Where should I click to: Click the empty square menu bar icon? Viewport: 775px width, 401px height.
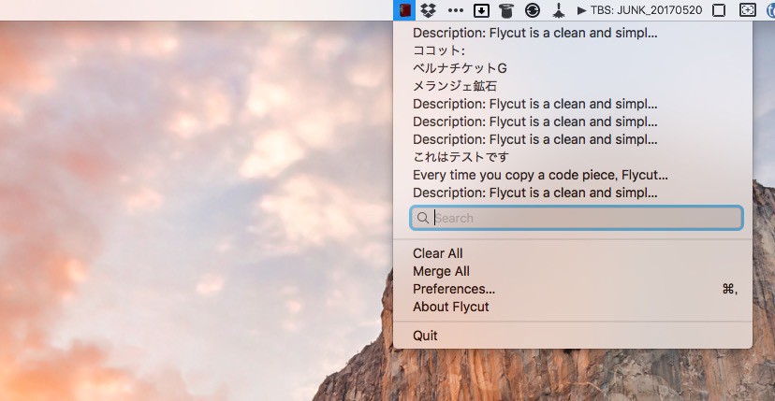[719, 10]
